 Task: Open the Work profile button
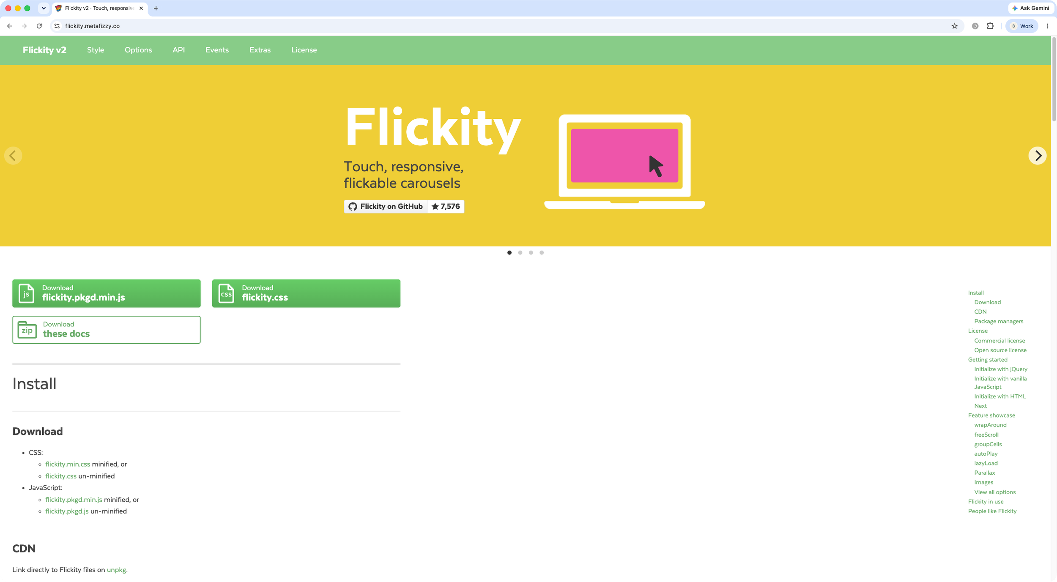tap(1021, 26)
